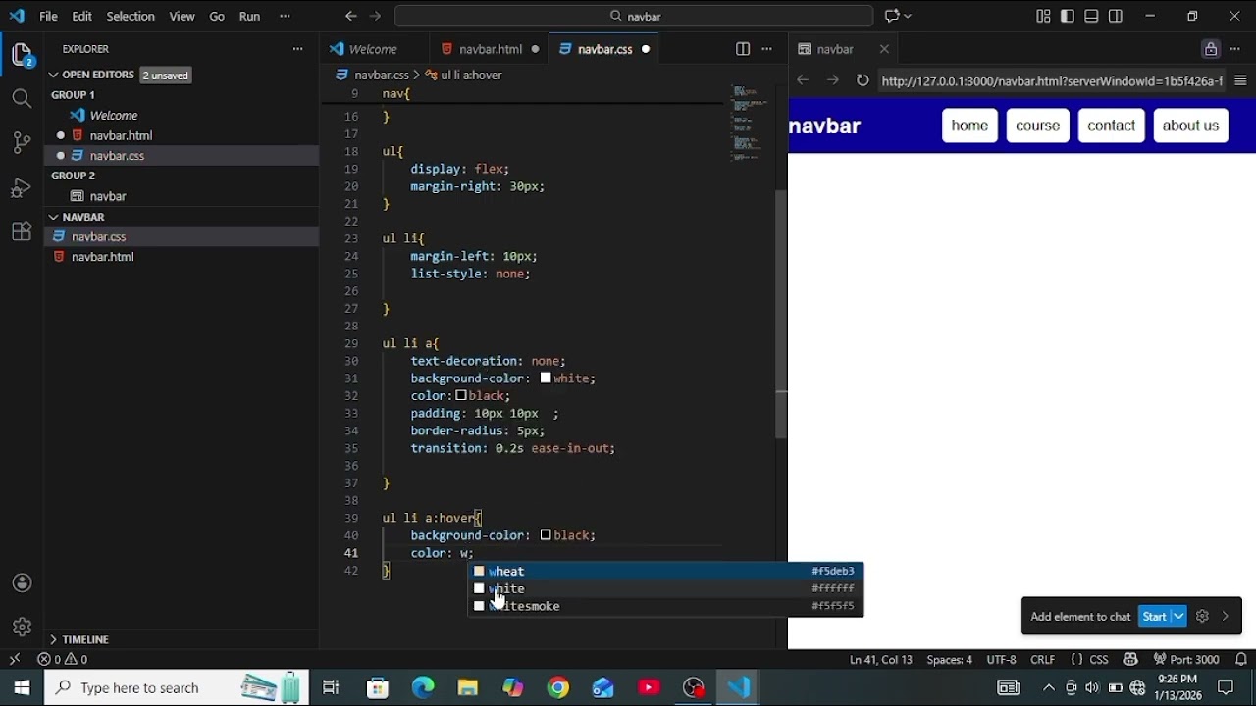Open the Copilot chat icon in title bar
This screenshot has height=706, width=1256.
892,16
